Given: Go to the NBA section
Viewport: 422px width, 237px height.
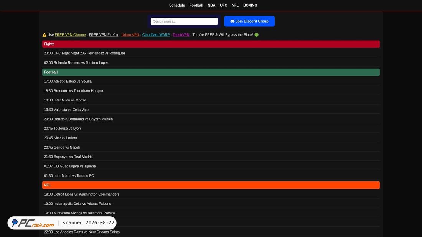Looking at the screenshot, I should point(211,5).
